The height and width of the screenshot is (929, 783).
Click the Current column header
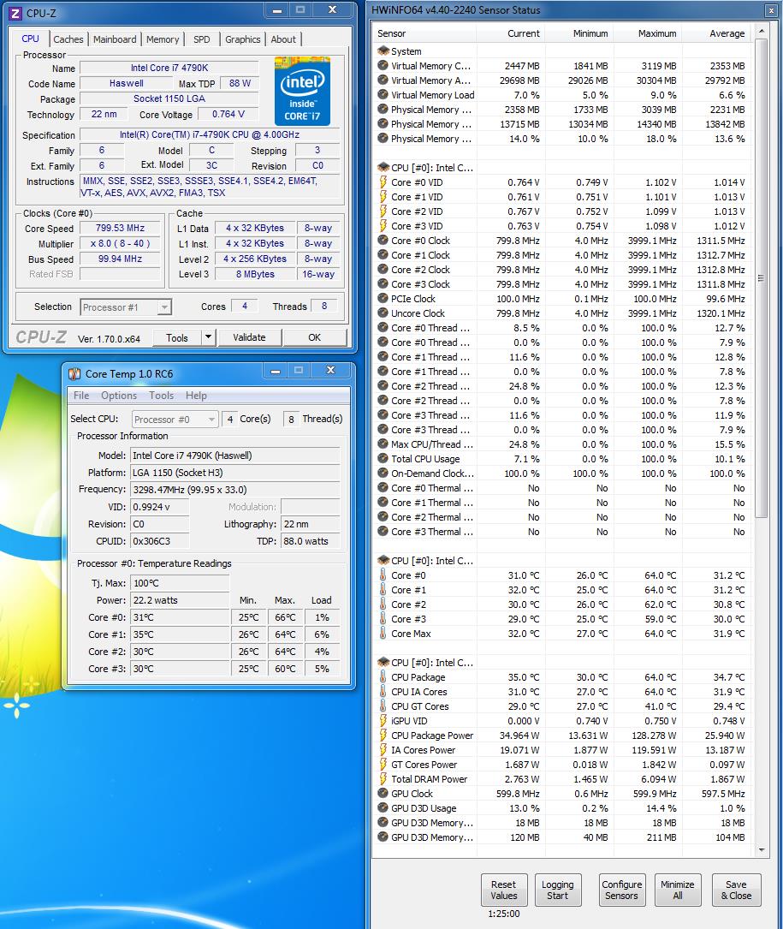[510, 33]
